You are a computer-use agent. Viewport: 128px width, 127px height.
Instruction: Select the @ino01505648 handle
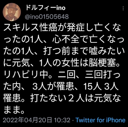point(47,16)
